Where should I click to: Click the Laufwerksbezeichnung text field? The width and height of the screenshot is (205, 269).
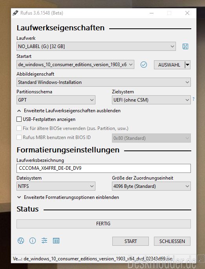[104, 168]
